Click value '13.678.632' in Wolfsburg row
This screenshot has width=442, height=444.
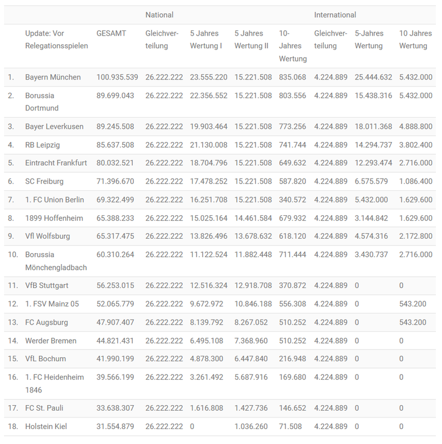[253, 236]
